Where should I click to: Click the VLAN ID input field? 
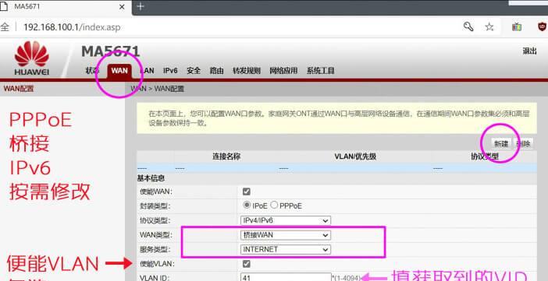[286, 278]
